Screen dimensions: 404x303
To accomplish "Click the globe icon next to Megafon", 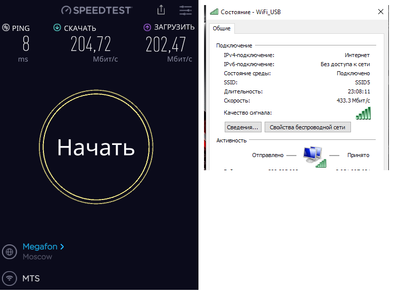I will [x=9, y=251].
